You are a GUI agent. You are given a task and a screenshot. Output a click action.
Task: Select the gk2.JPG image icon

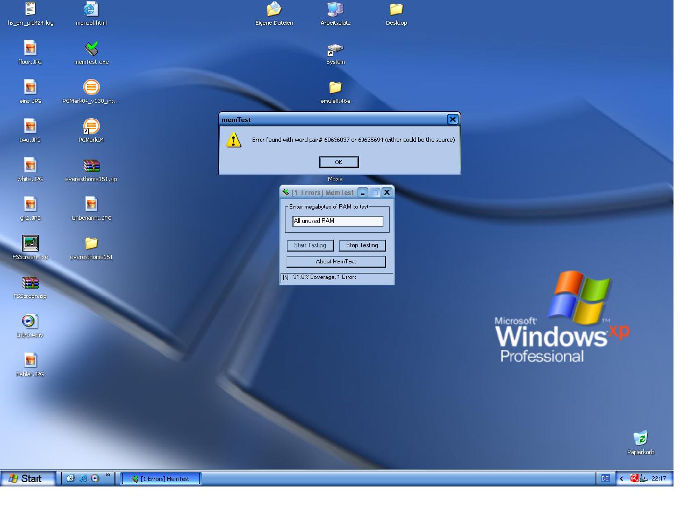coord(30,204)
